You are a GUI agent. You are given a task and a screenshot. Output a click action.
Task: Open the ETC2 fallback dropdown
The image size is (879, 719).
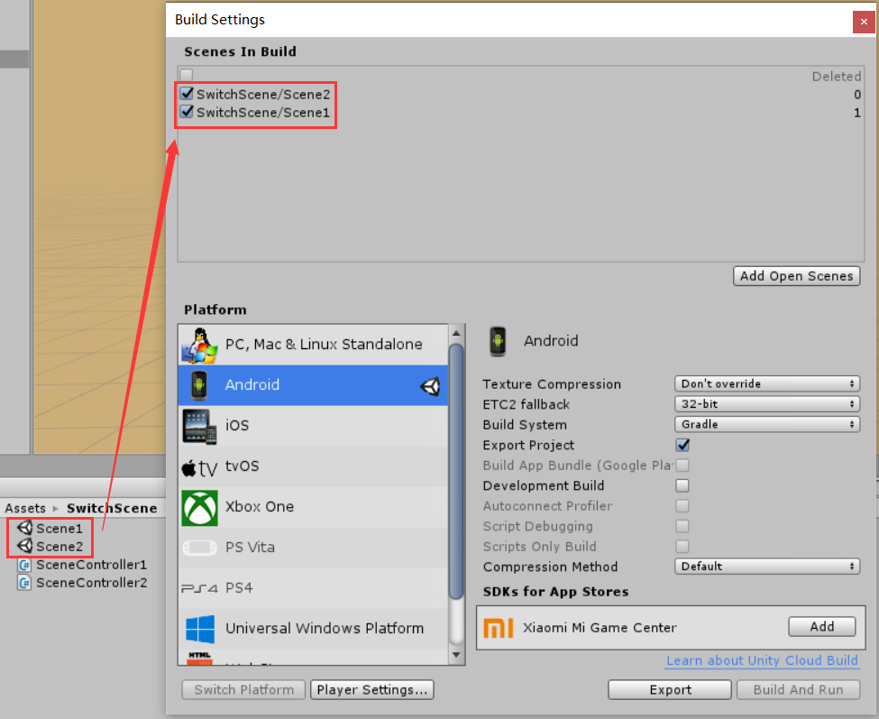coord(767,404)
